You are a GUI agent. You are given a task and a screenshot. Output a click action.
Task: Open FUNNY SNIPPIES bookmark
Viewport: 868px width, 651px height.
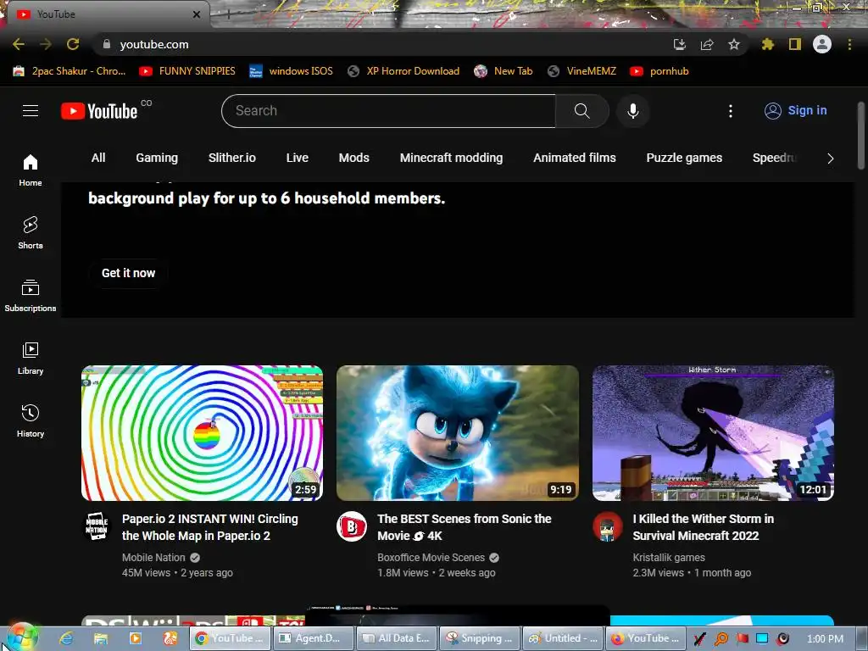coord(187,71)
